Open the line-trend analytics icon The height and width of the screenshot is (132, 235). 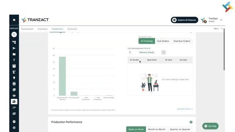[x=14, y=107]
